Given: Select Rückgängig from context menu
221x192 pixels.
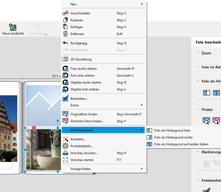Looking at the screenshot, I should (x=79, y=43).
